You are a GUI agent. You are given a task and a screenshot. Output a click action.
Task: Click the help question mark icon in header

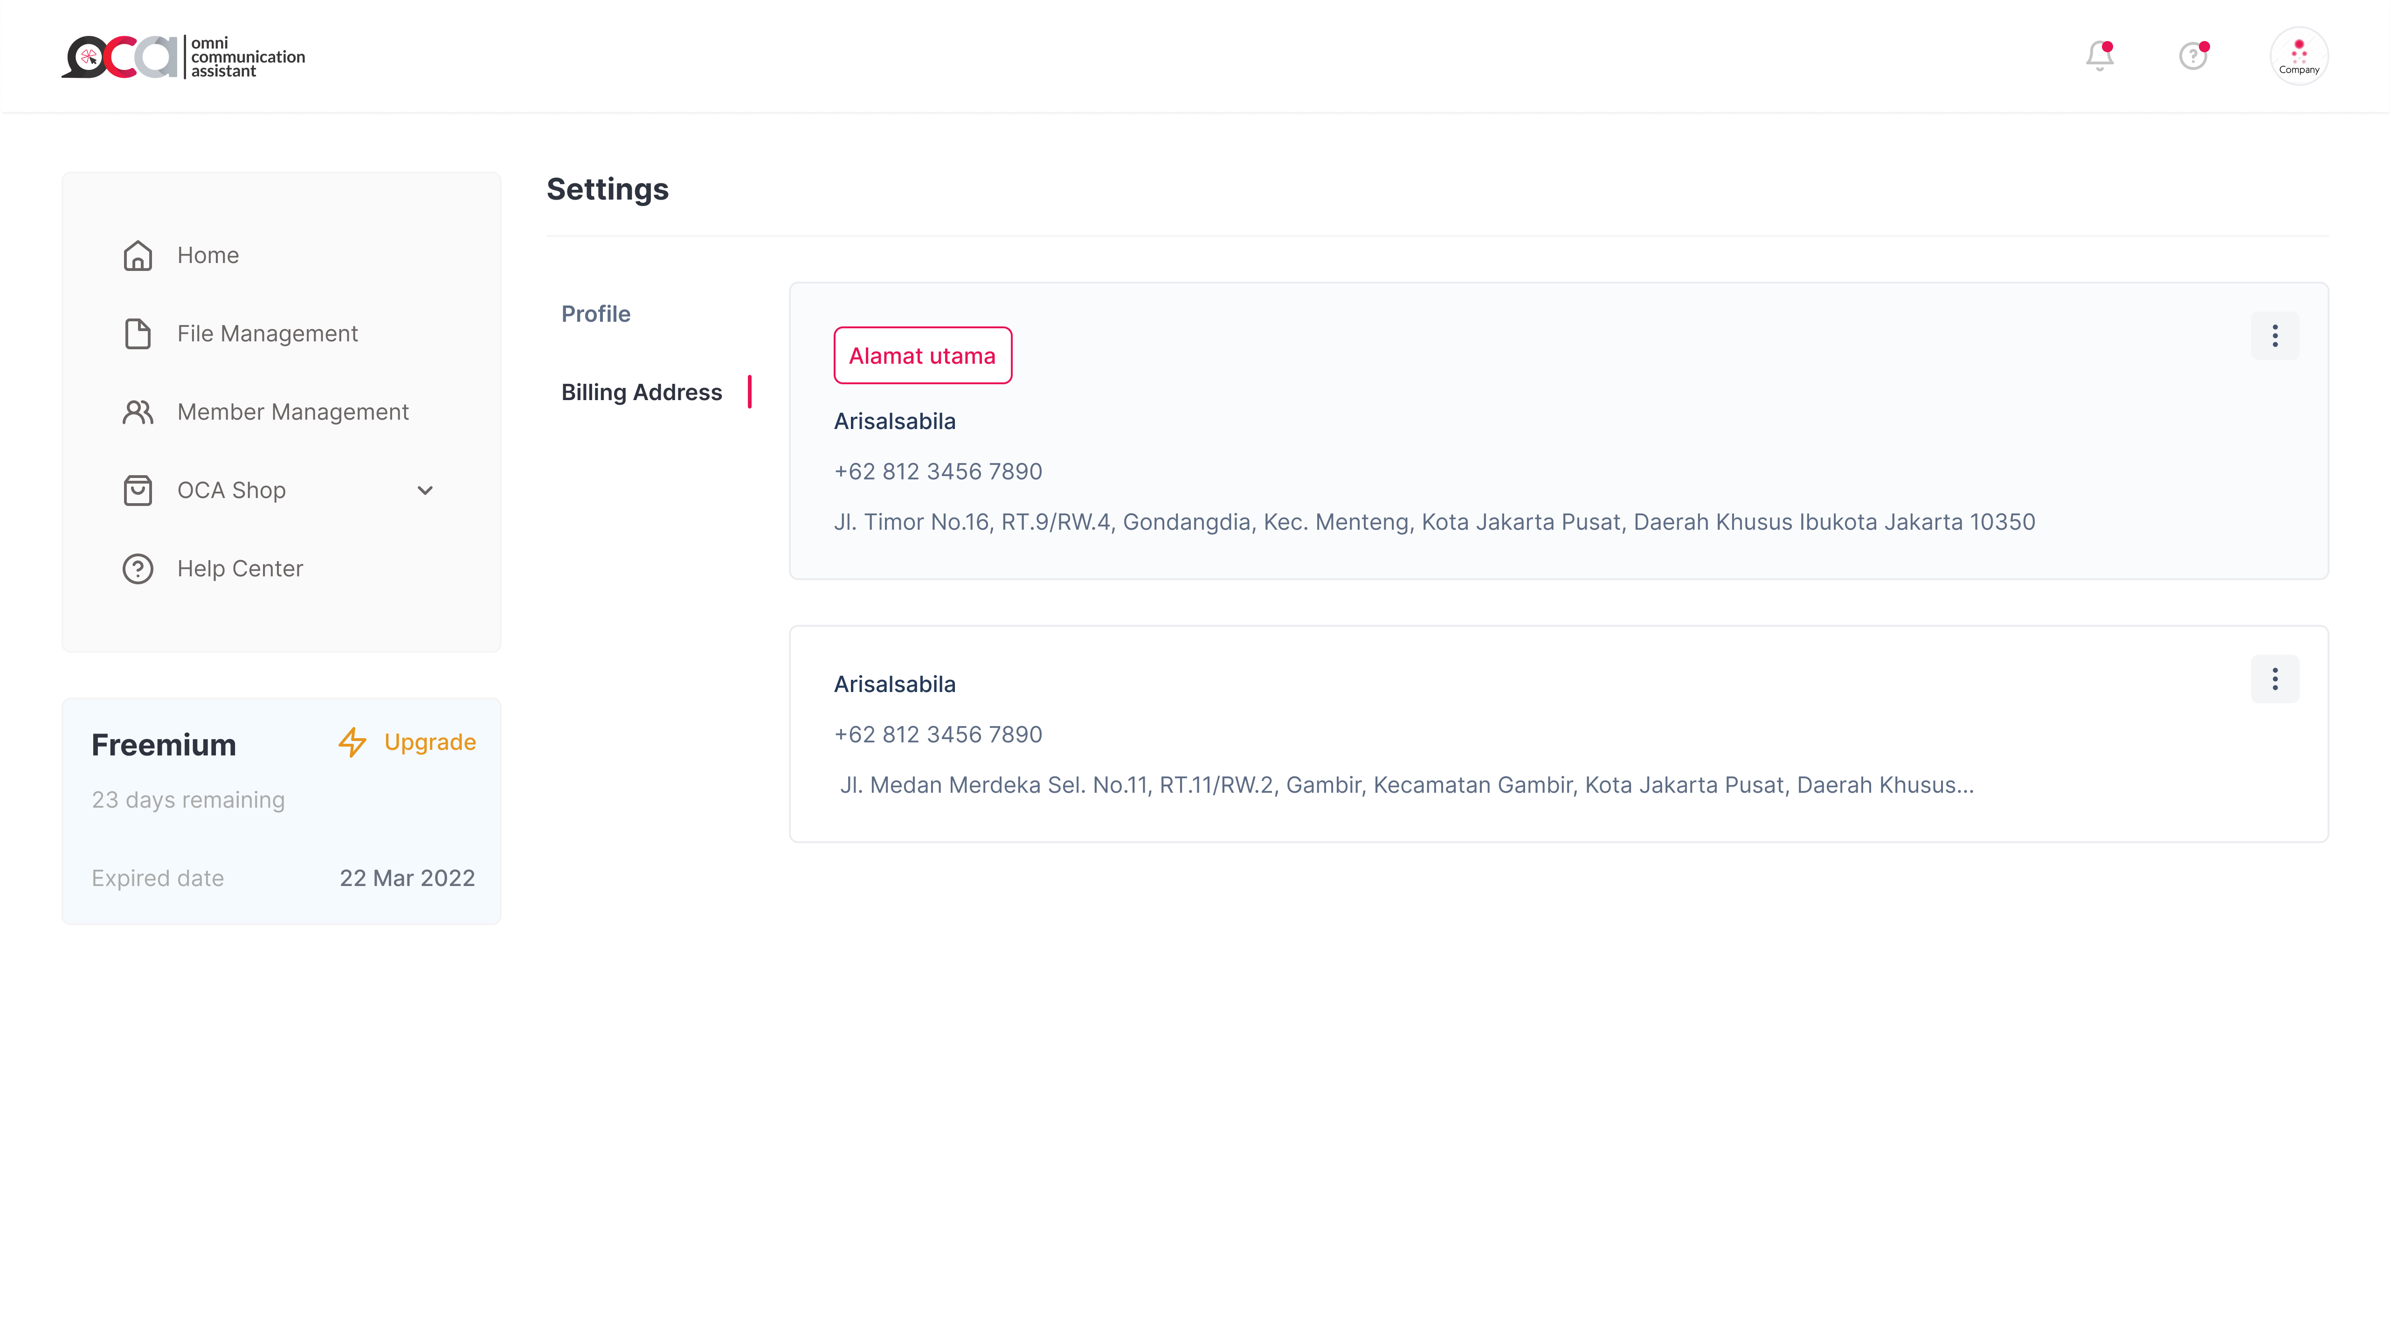tap(2193, 55)
